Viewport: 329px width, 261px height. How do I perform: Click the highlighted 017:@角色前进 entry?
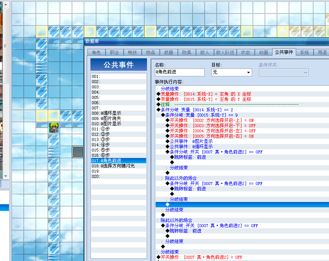tap(119, 161)
